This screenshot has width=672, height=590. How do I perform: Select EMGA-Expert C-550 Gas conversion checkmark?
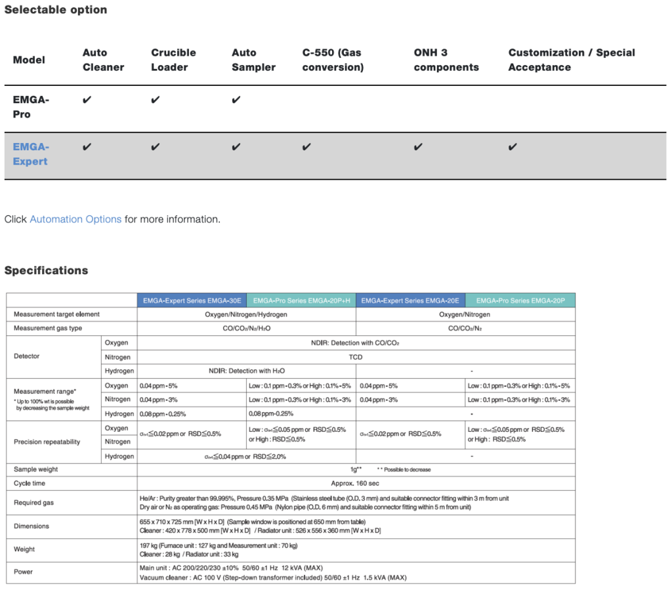pyautogui.click(x=306, y=147)
